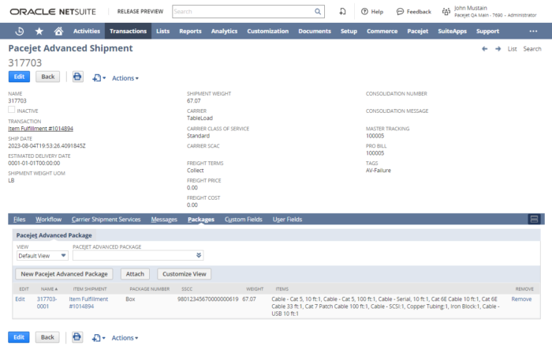The width and height of the screenshot is (552, 357).
Task: Open package 317703-0001 link
Action: coord(47,303)
